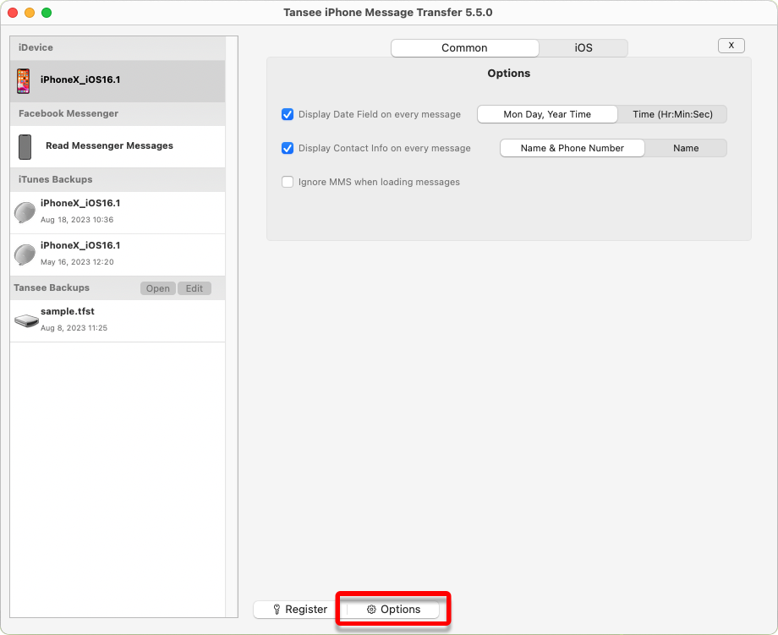
Task: Click the window title Tansee iPhone Message Transfer 5.5.0
Action: [x=388, y=13]
